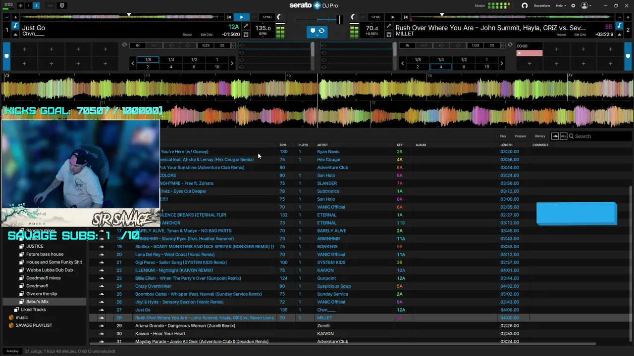Open Quantize snowflake settings icon

pos(20,5)
